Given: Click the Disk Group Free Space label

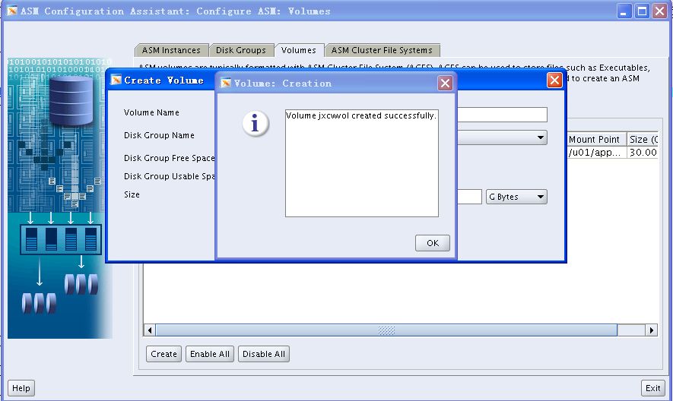Looking at the screenshot, I should tap(169, 158).
